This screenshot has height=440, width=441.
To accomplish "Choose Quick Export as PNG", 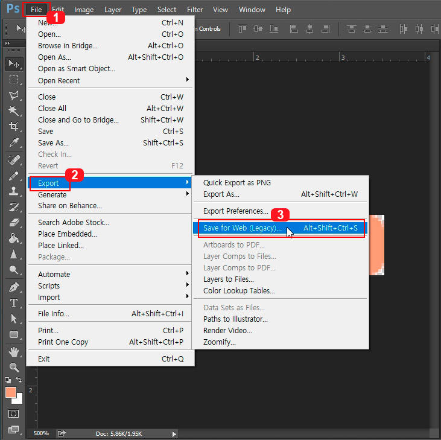I will click(x=280, y=183).
